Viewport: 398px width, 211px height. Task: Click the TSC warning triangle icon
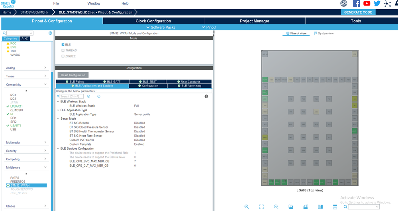click(8, 51)
